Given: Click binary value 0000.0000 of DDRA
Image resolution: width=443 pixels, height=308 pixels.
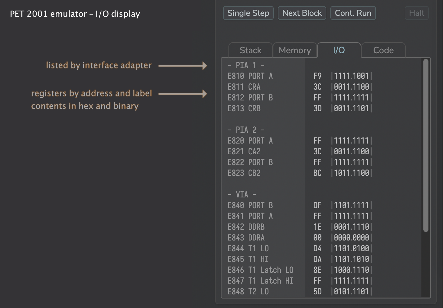Looking at the screenshot, I should click(352, 238).
